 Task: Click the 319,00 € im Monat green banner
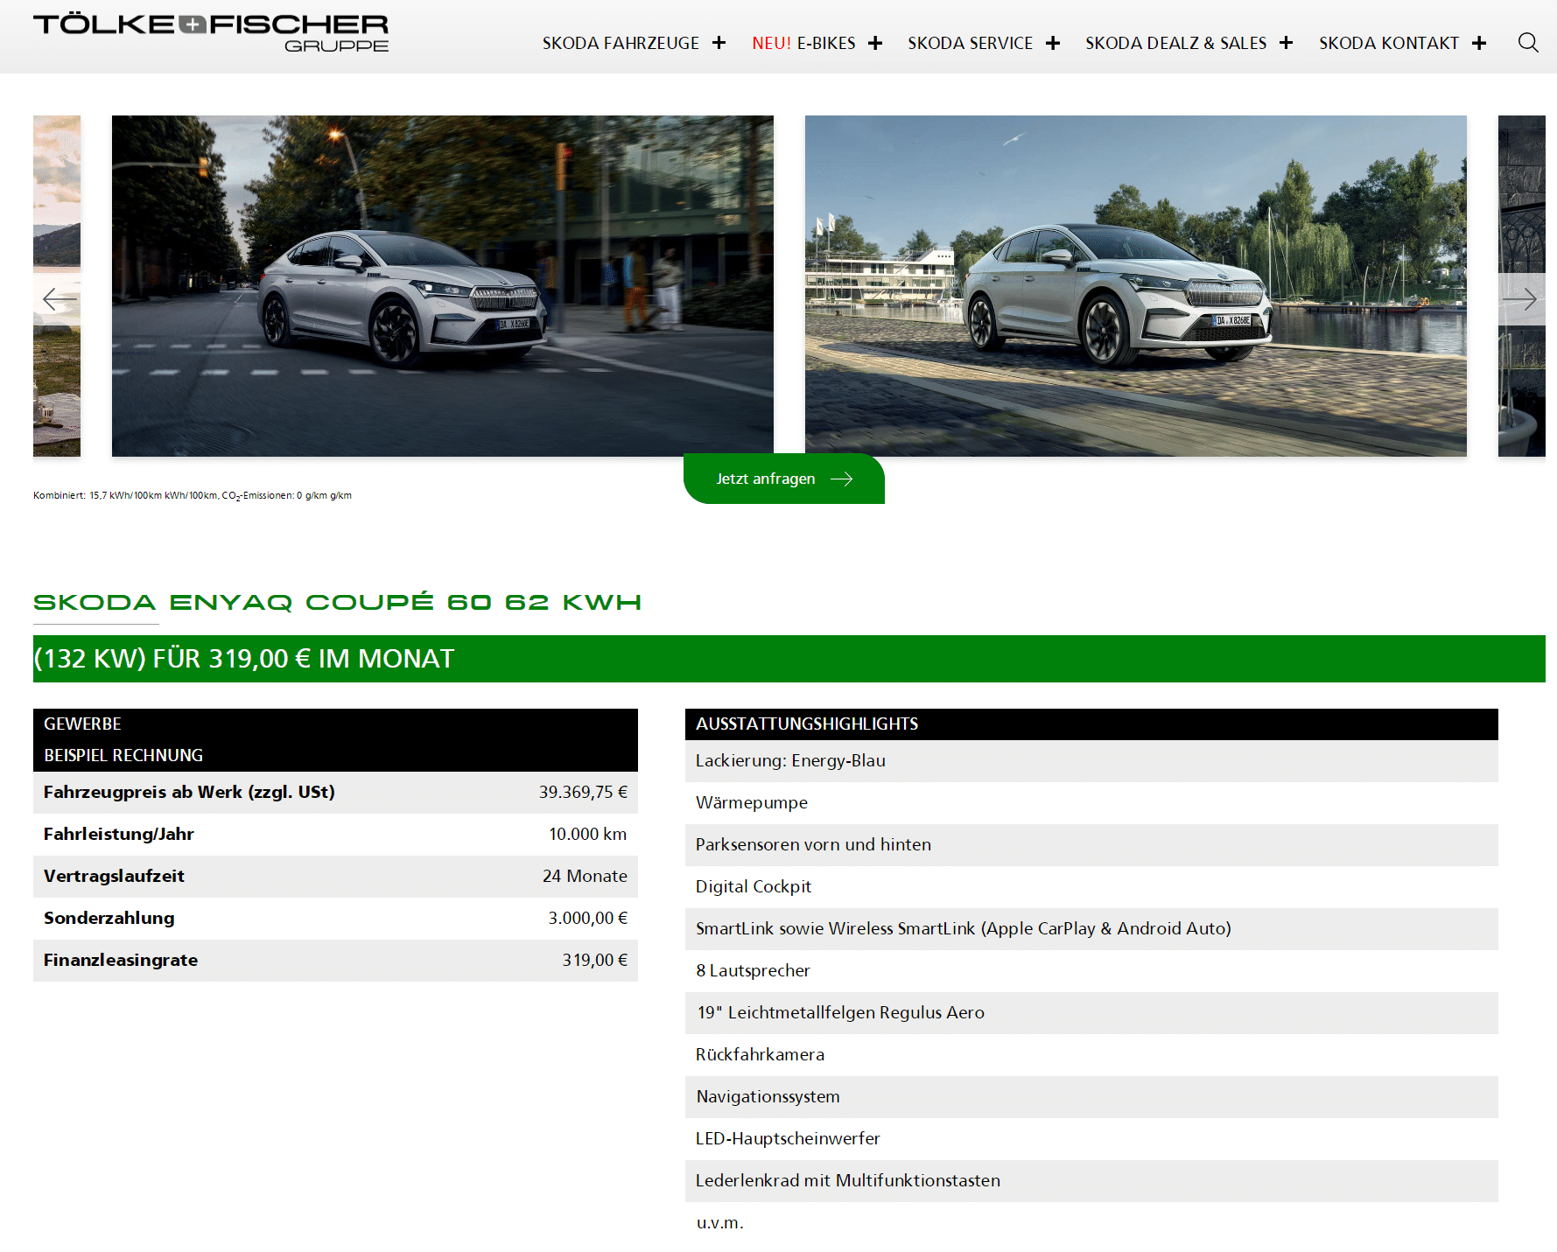tap(789, 659)
